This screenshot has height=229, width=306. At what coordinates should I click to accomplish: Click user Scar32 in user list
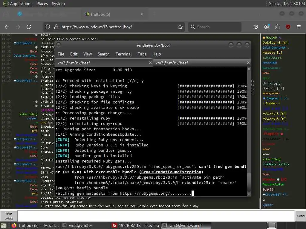point(268,189)
